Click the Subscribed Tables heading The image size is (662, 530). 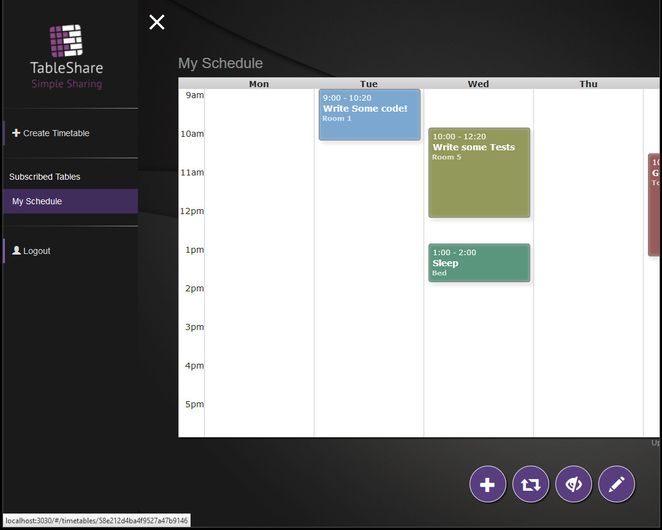pyautogui.click(x=45, y=177)
